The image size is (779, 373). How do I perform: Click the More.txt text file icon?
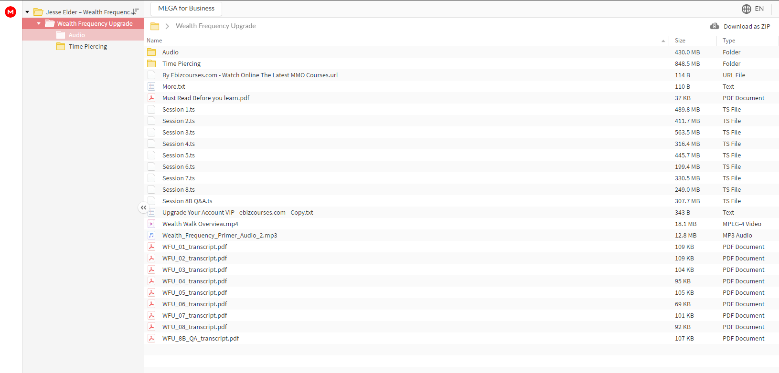[151, 86]
